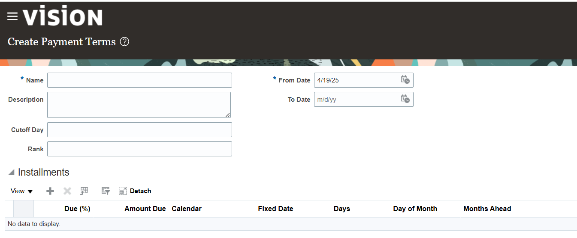Add a new installment row
577x238 pixels.
pos(50,191)
